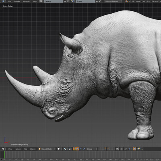This screenshot has width=161, height=161.
Task: Open the Window menu
Action: pyautogui.click(x=26, y=2)
